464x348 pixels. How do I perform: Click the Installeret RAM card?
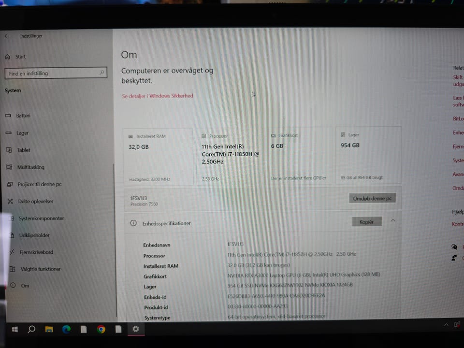pos(158,157)
